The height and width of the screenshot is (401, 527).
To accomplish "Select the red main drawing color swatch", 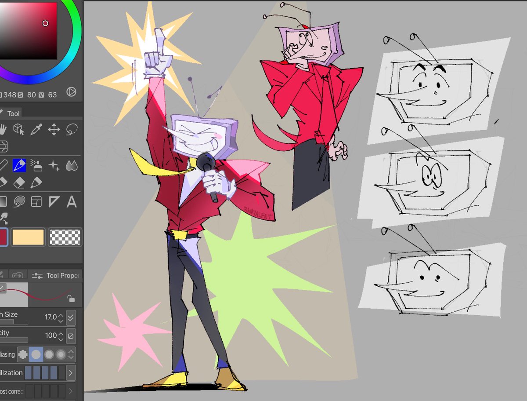I will pyautogui.click(x=4, y=237).
